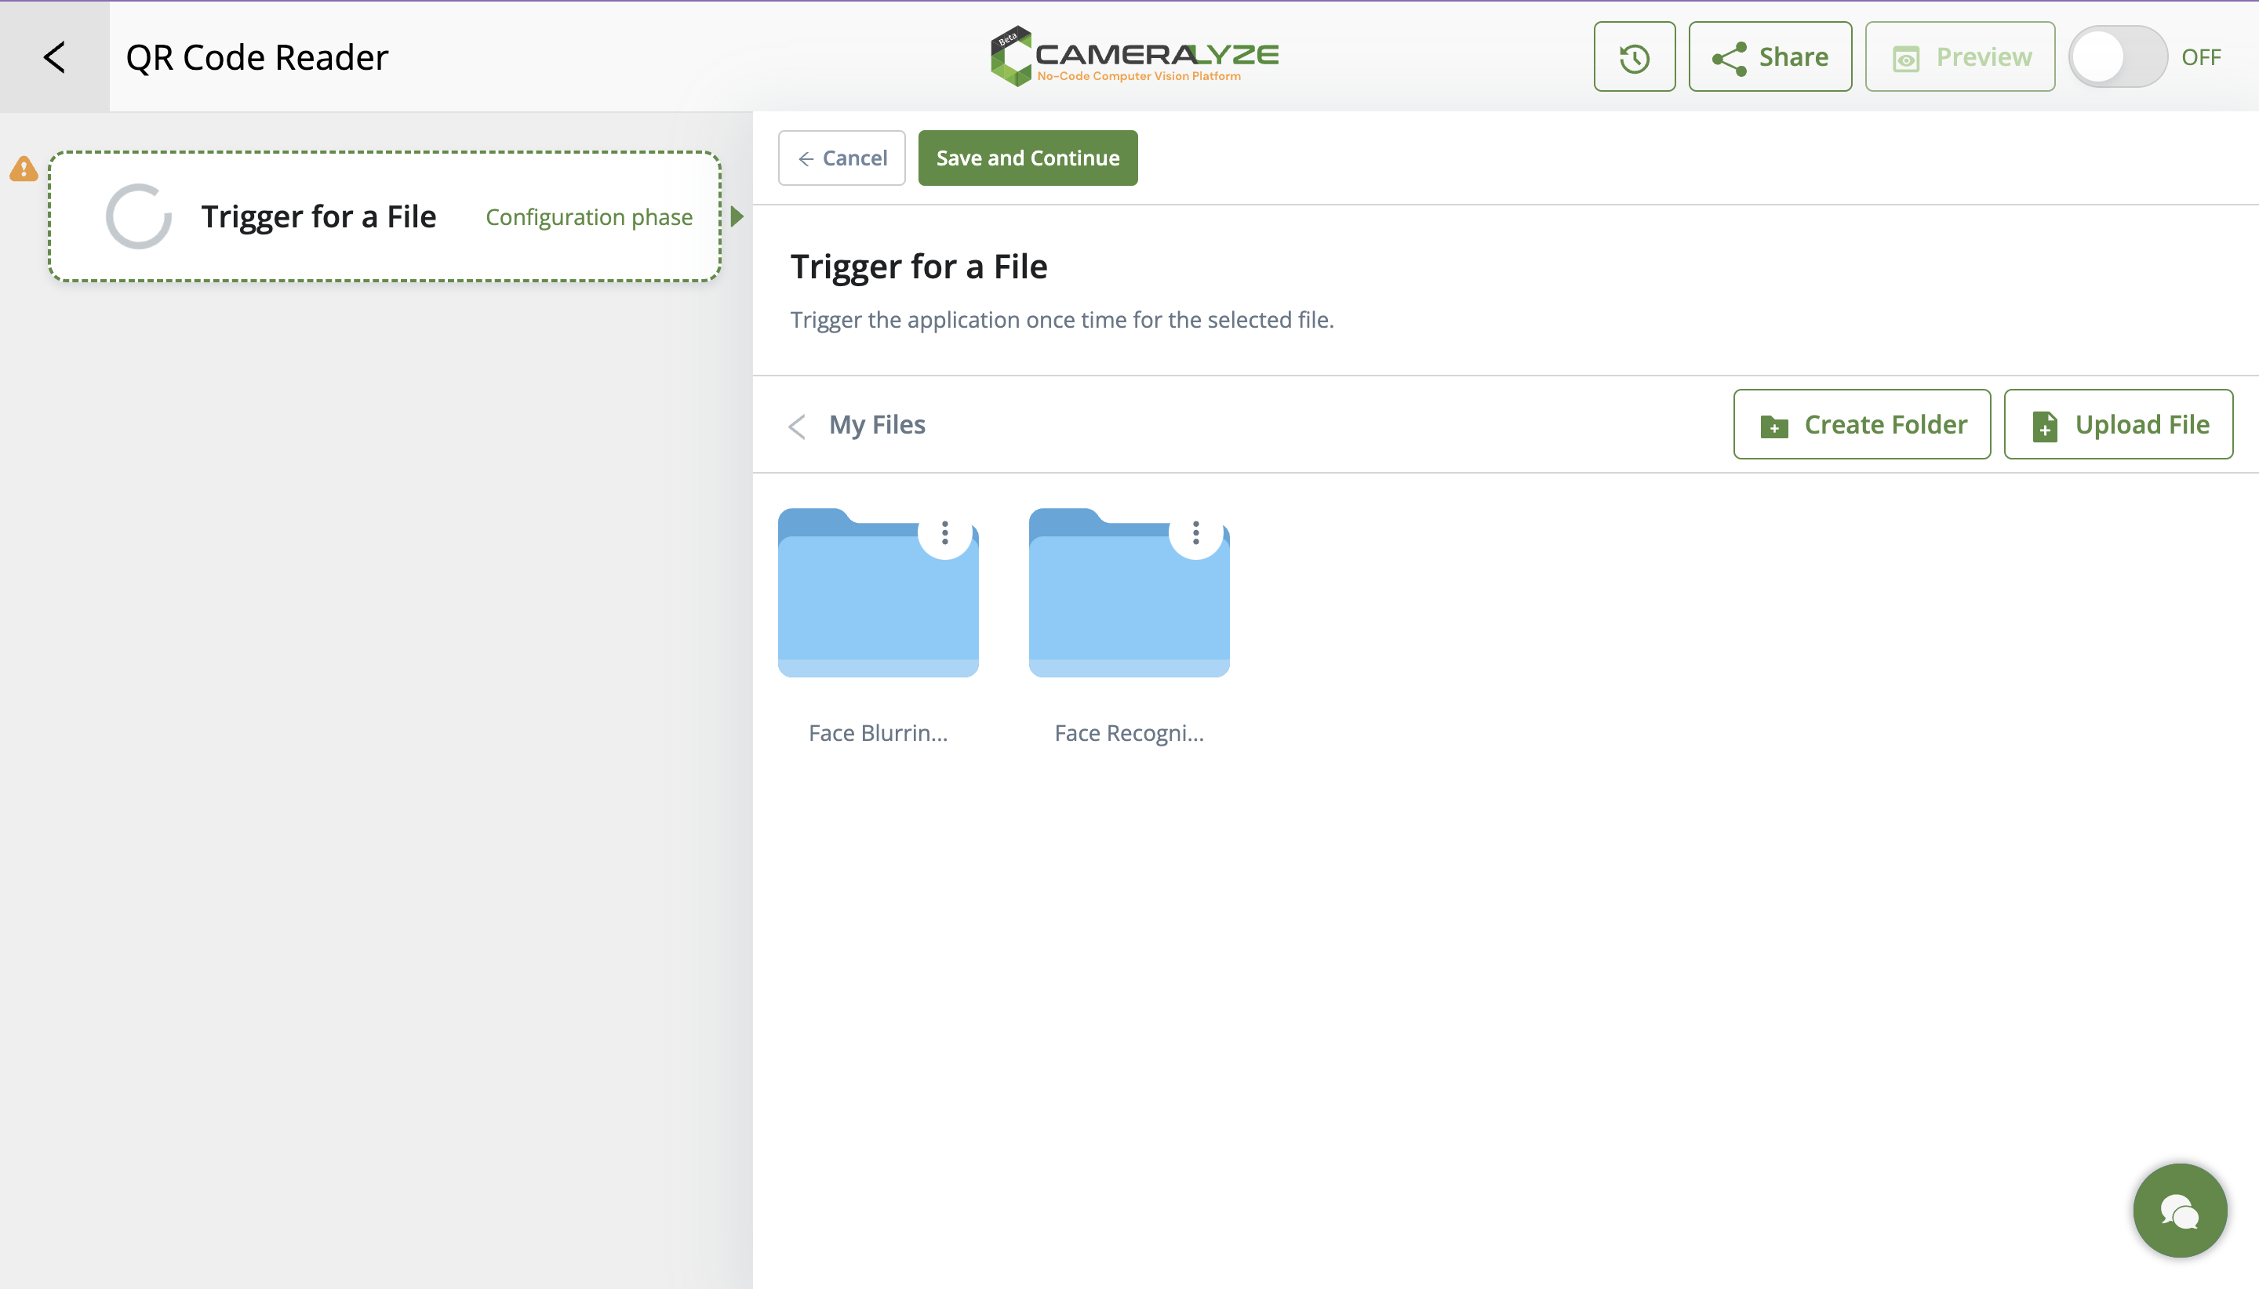The width and height of the screenshot is (2259, 1289).
Task: Click the Face Recogni... folder name
Action: click(x=1129, y=733)
